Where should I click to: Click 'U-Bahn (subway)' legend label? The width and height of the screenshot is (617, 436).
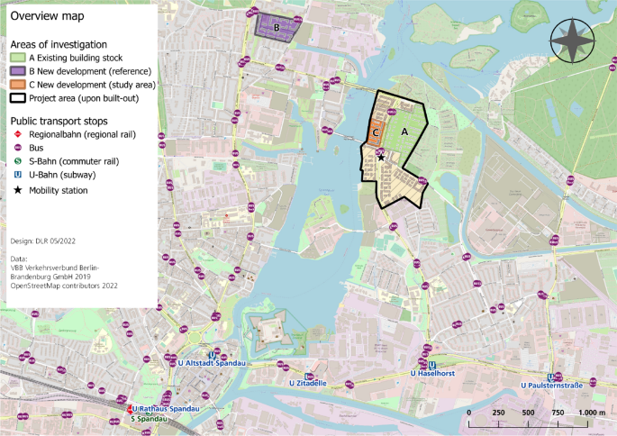coord(62,175)
